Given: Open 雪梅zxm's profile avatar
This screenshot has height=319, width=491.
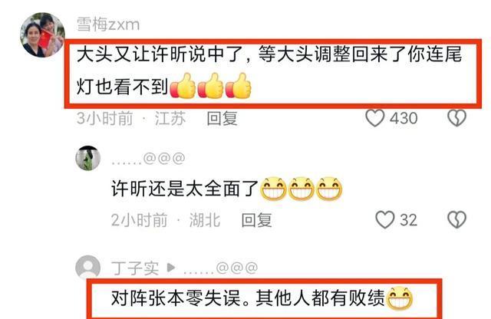Looking at the screenshot, I should [x=42, y=35].
